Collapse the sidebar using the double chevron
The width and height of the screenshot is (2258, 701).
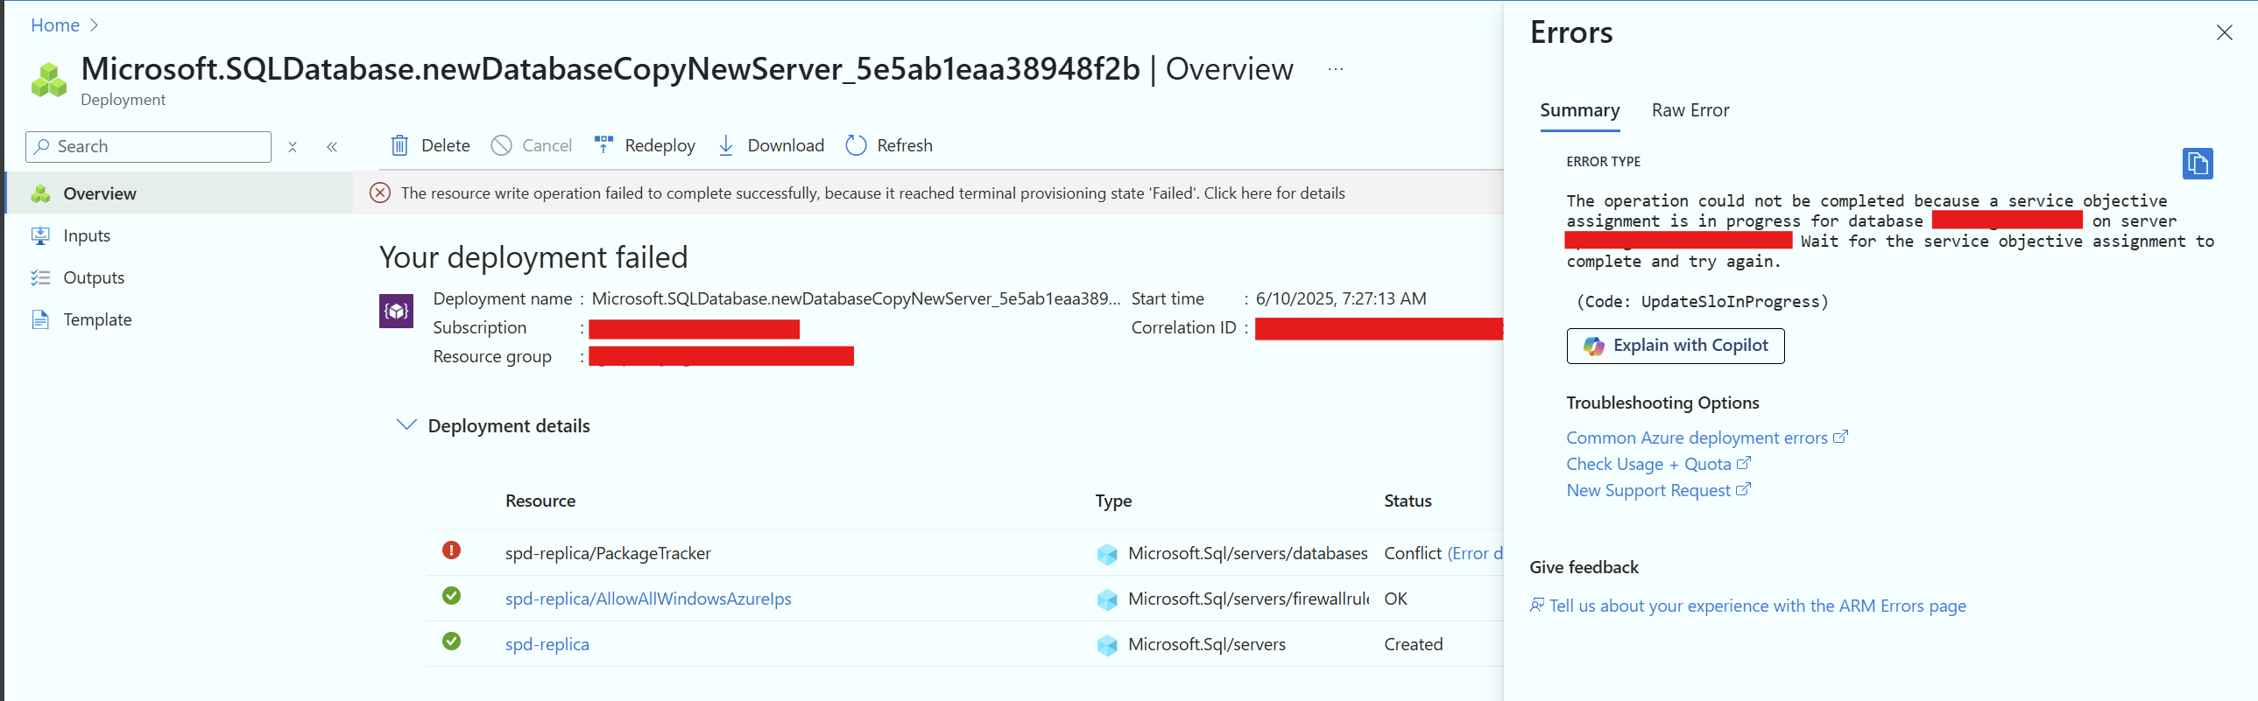pos(332,147)
